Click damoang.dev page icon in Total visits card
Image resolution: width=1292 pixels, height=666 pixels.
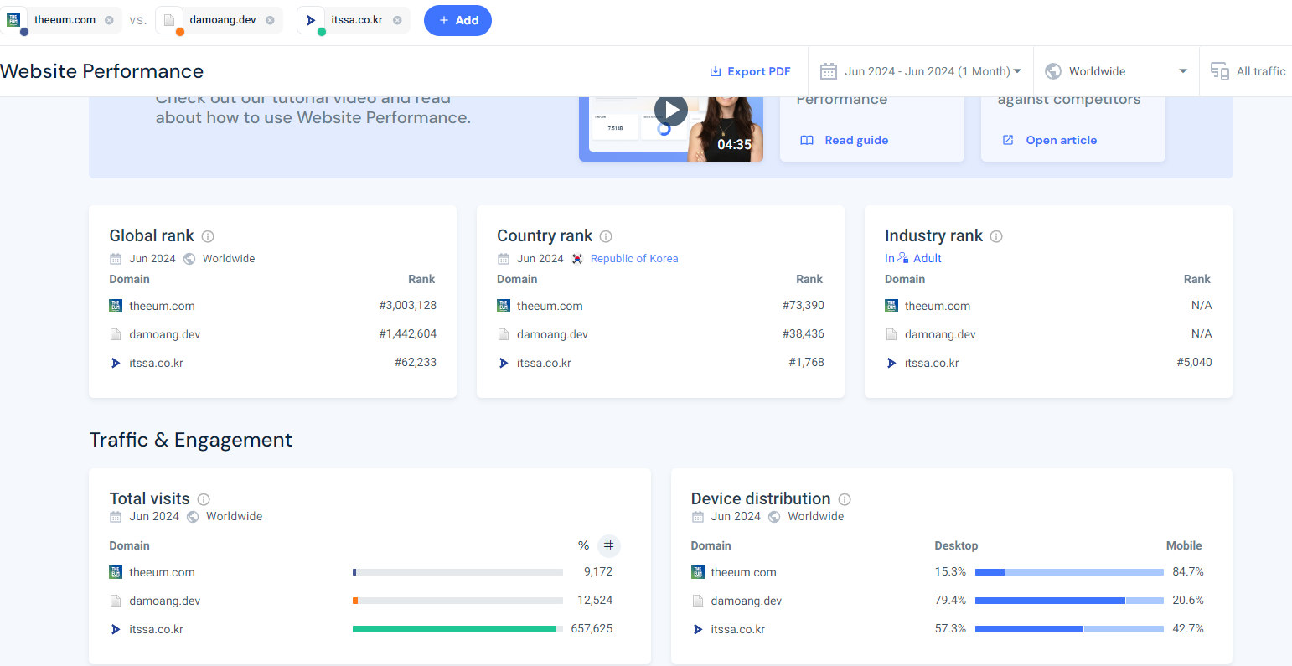click(x=116, y=601)
